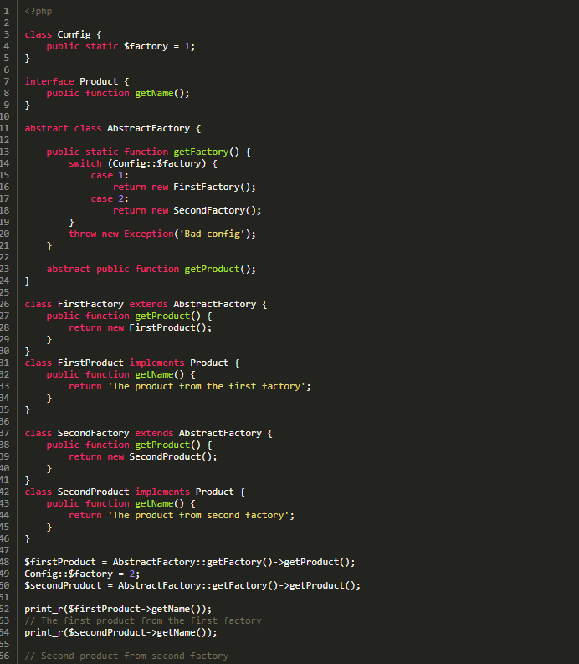Click the <?php opening tag
The image size is (579, 664).
[38, 11]
